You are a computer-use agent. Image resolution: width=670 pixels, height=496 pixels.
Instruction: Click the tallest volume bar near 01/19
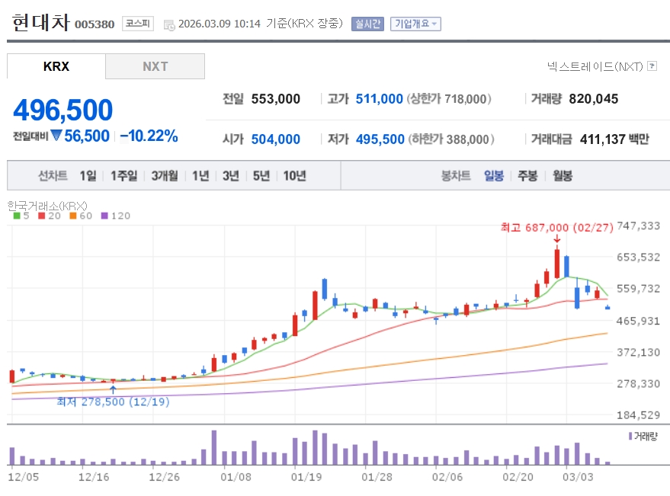pos(315,448)
